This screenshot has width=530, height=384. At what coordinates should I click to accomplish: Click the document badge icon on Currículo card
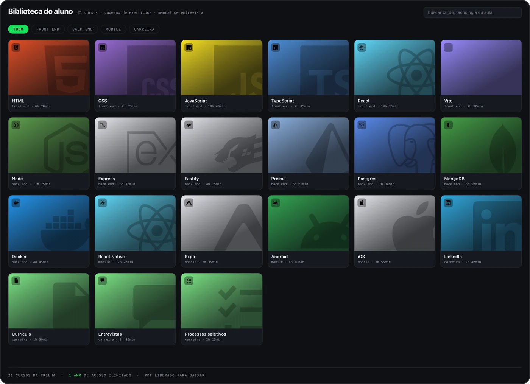coord(16,281)
